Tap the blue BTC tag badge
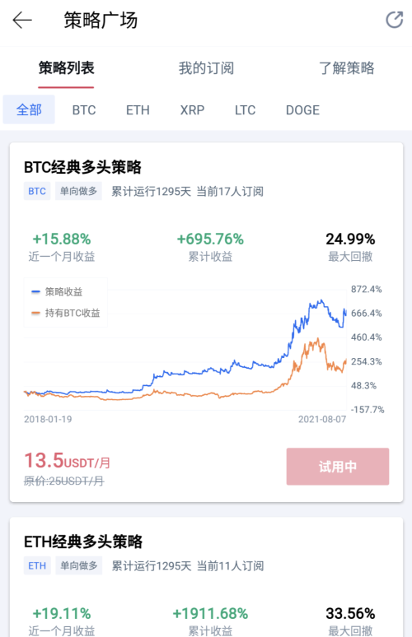Viewport: 412px width, 637px height. point(37,191)
